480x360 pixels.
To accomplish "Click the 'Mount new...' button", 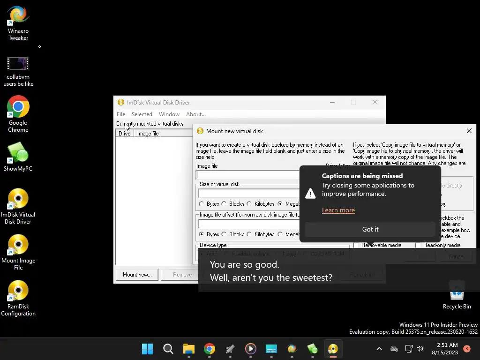I will click(x=137, y=275).
